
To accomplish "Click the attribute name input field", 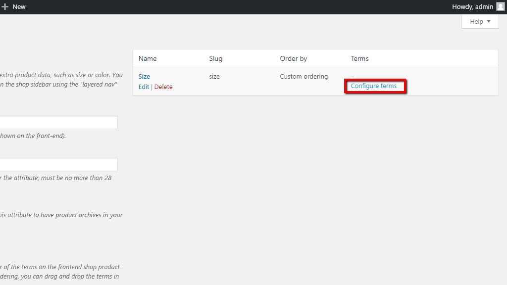I will click(59, 122).
